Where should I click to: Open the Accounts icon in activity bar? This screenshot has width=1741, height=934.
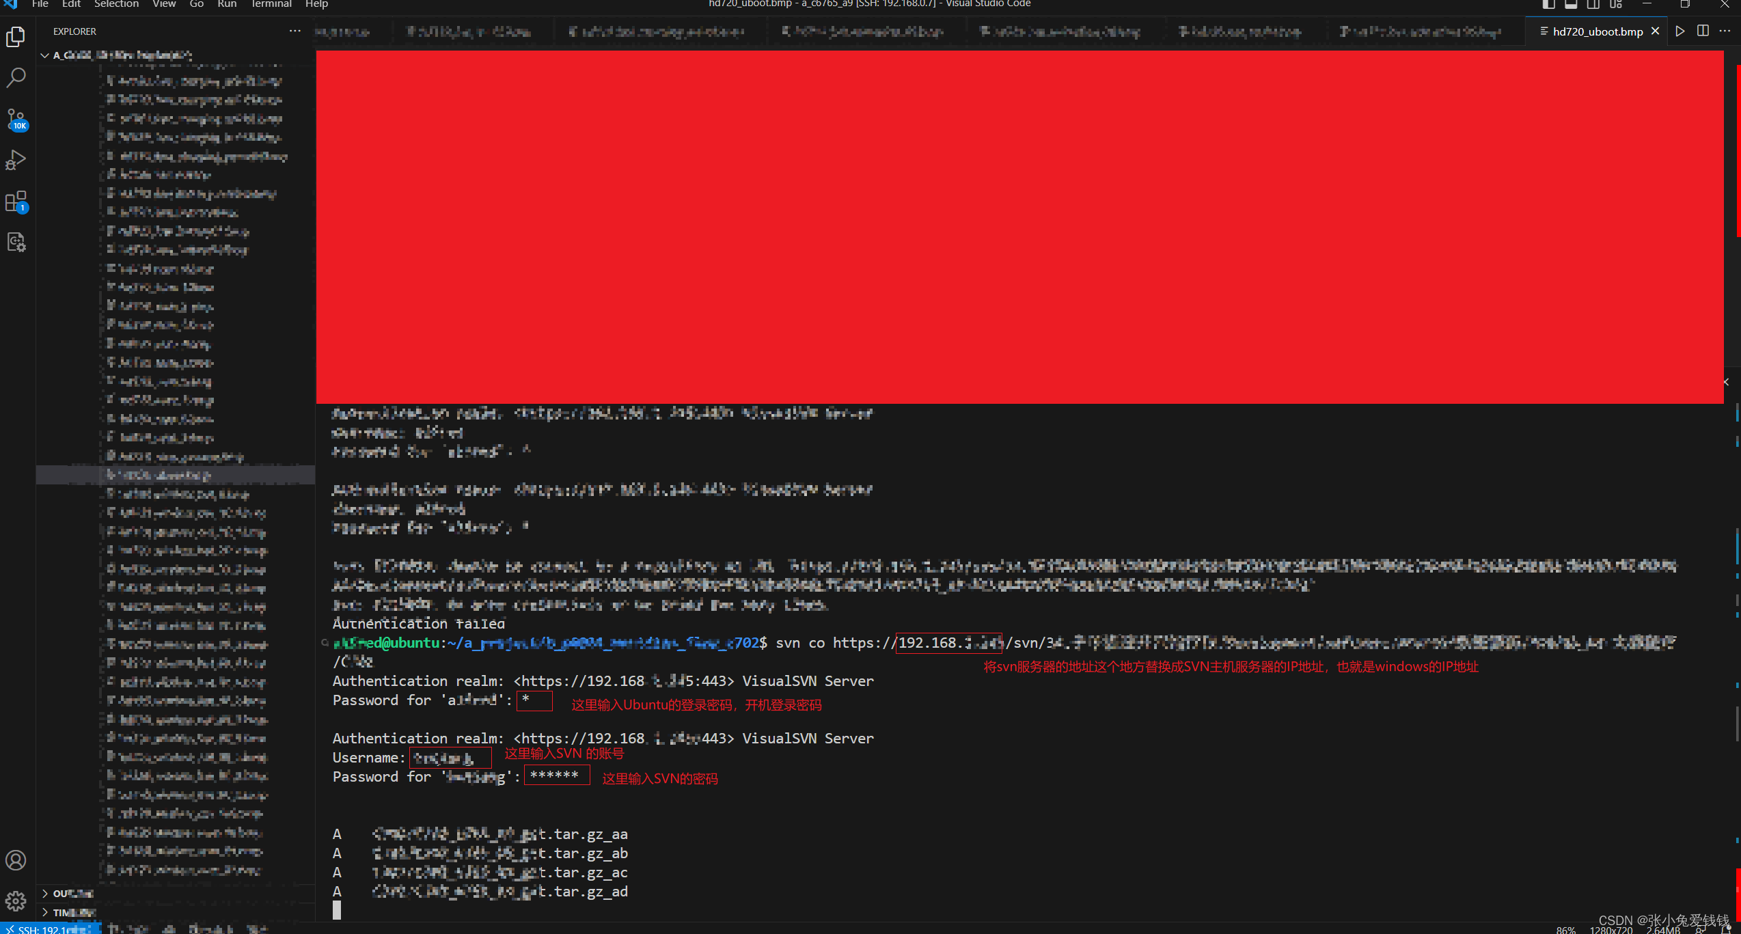[x=16, y=860]
